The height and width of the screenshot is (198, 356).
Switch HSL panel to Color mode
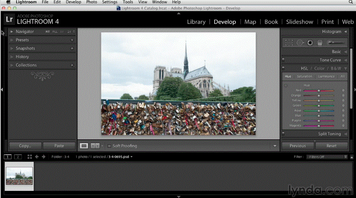click(x=319, y=68)
